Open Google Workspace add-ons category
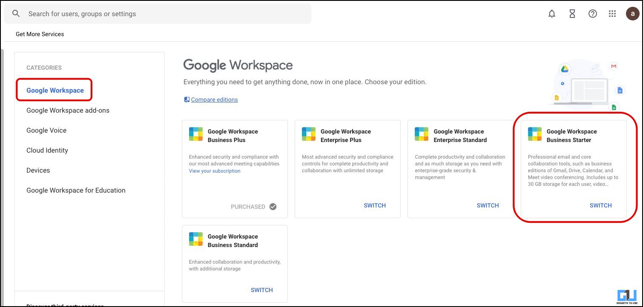This screenshot has height=307, width=643. pyautogui.click(x=68, y=110)
